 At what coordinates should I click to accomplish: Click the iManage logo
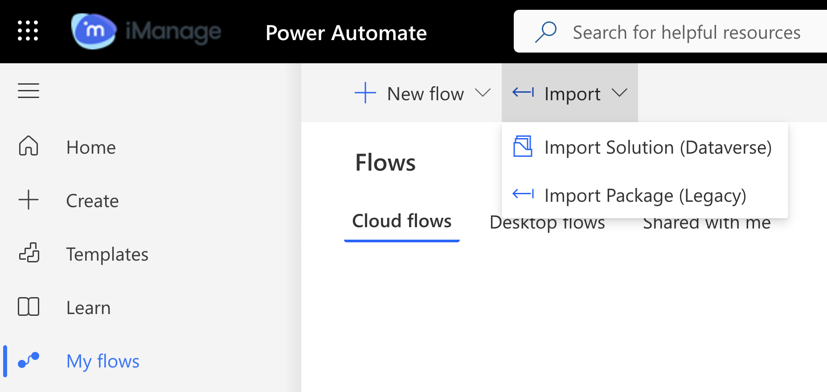146,31
